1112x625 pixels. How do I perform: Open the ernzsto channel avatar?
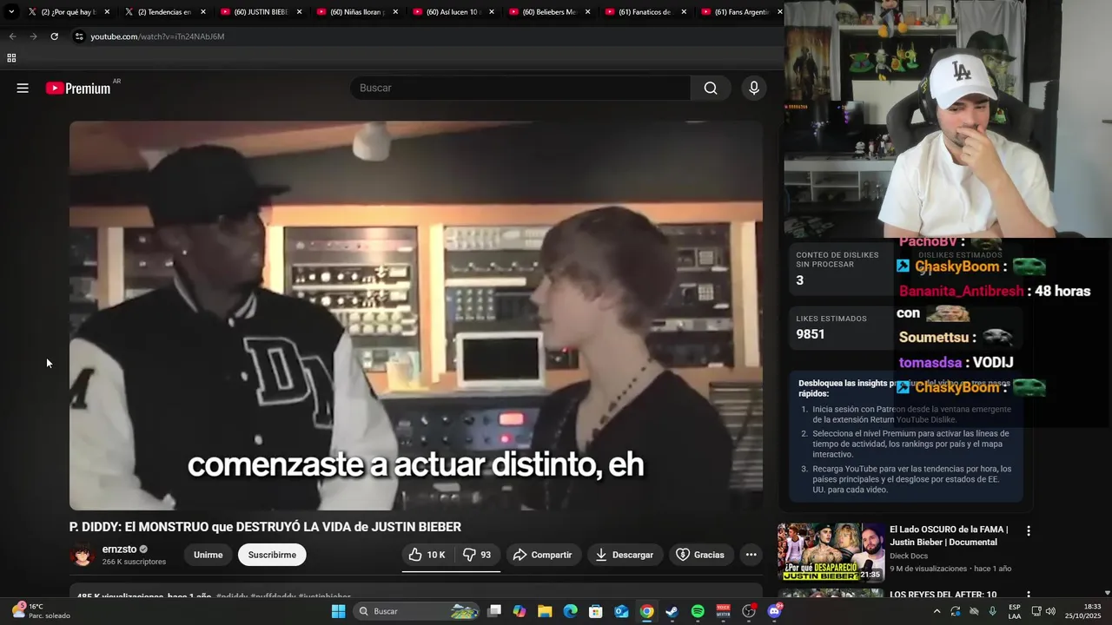click(x=83, y=555)
